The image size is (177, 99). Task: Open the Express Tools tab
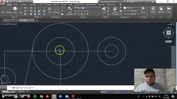coord(79,4)
